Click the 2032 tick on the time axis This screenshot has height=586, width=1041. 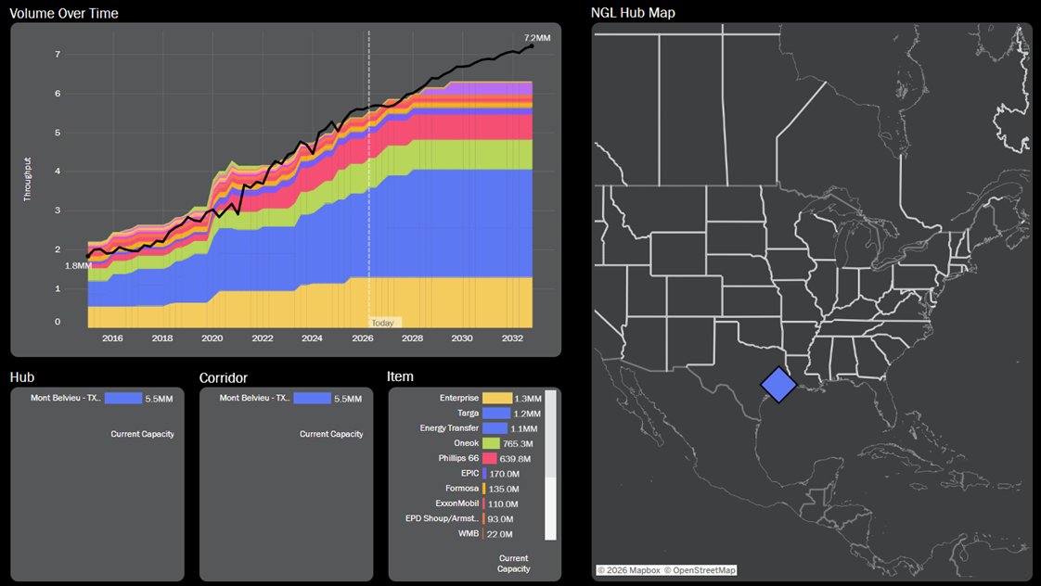[512, 338]
